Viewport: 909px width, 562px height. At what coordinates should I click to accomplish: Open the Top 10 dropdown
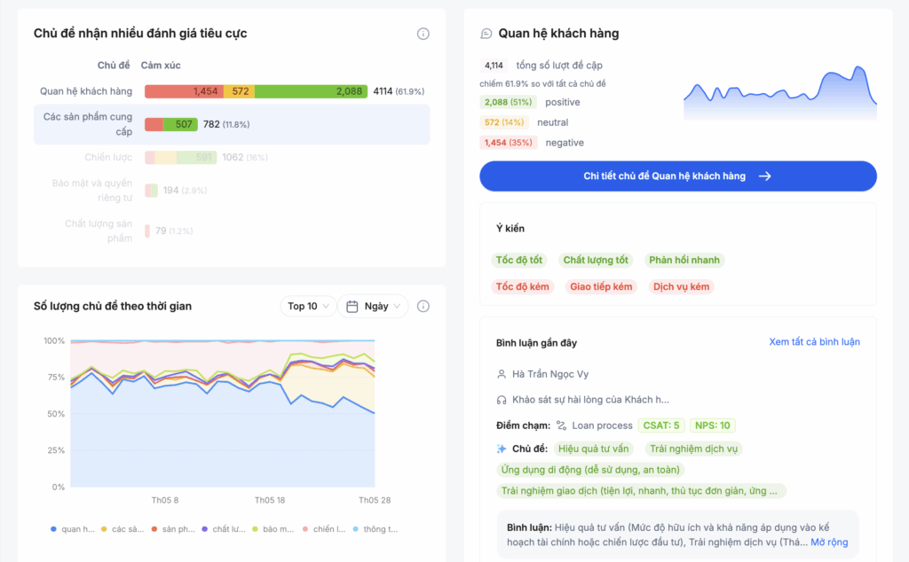pyautogui.click(x=308, y=306)
